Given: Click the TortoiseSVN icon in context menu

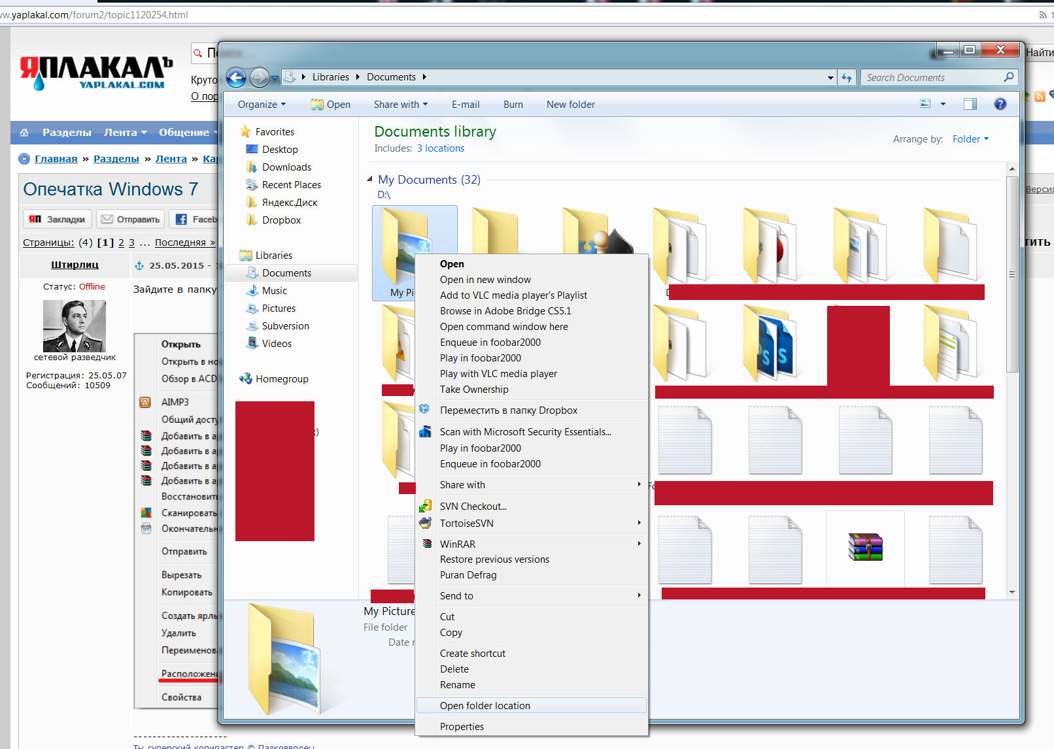Looking at the screenshot, I should (x=425, y=523).
